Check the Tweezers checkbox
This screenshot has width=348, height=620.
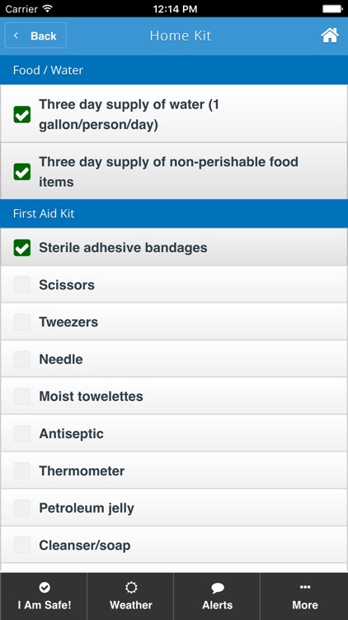pos(22,322)
